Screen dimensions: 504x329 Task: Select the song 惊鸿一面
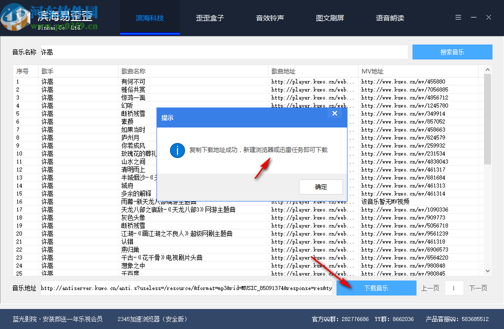coord(133,97)
